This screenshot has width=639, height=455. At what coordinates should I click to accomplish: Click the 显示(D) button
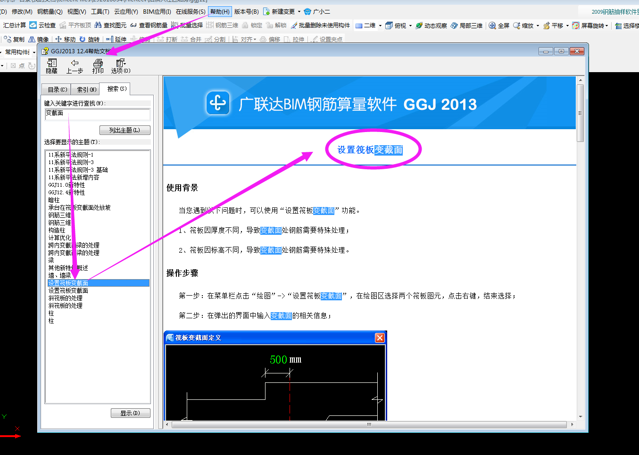click(x=130, y=413)
